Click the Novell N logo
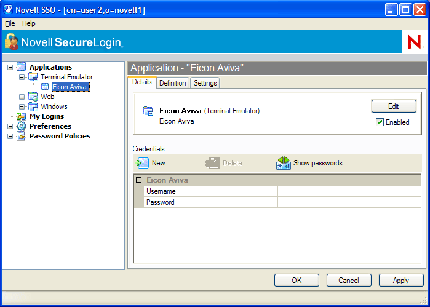430x307 pixels. (414, 42)
